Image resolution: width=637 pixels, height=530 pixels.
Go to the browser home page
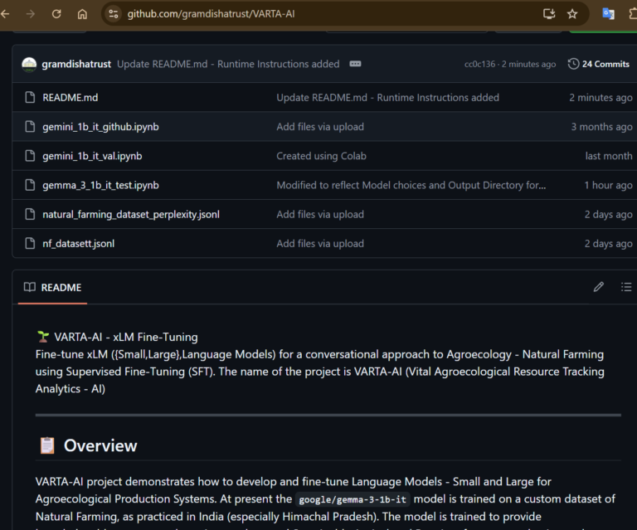point(82,14)
